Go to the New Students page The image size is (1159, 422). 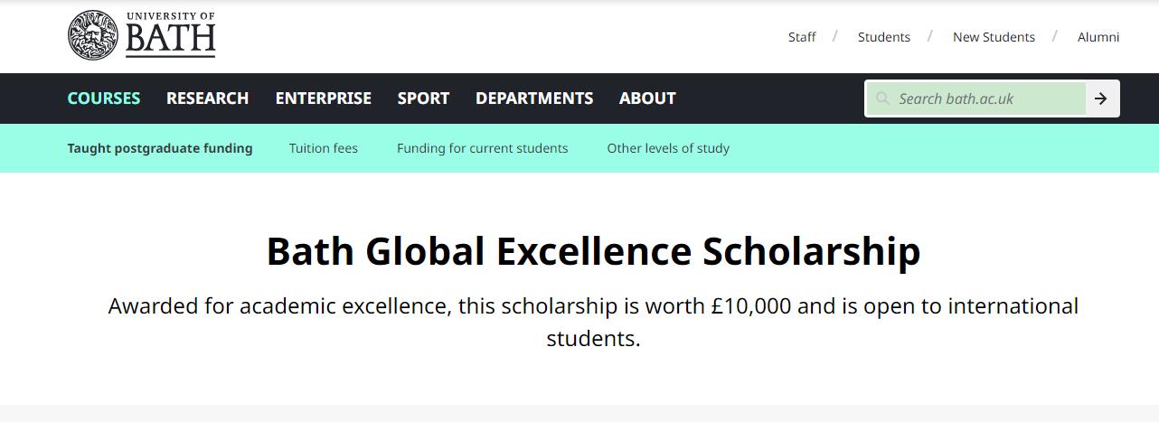tap(994, 37)
